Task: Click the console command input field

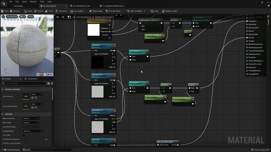Action: click(52, 150)
